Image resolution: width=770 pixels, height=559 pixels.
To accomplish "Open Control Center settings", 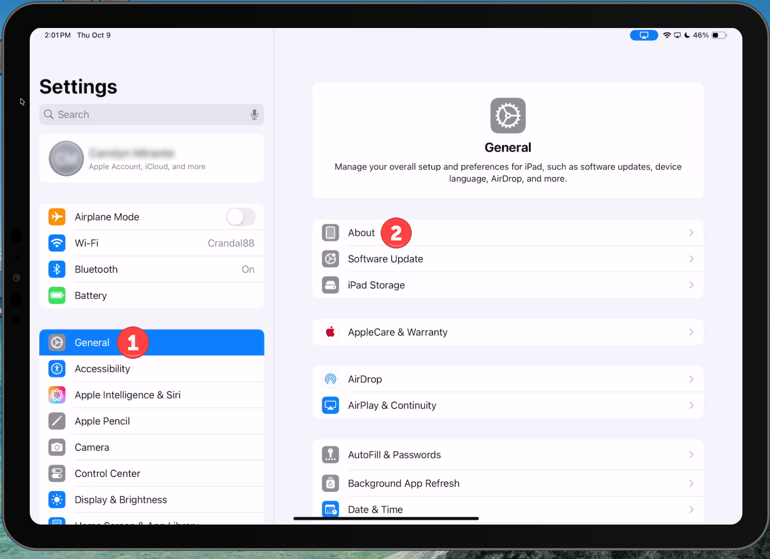I will click(152, 474).
